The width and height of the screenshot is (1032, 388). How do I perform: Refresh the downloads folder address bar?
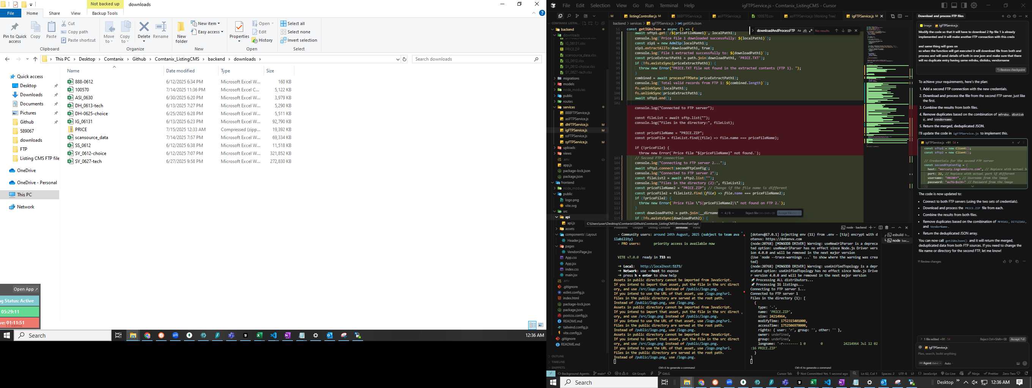click(x=404, y=59)
